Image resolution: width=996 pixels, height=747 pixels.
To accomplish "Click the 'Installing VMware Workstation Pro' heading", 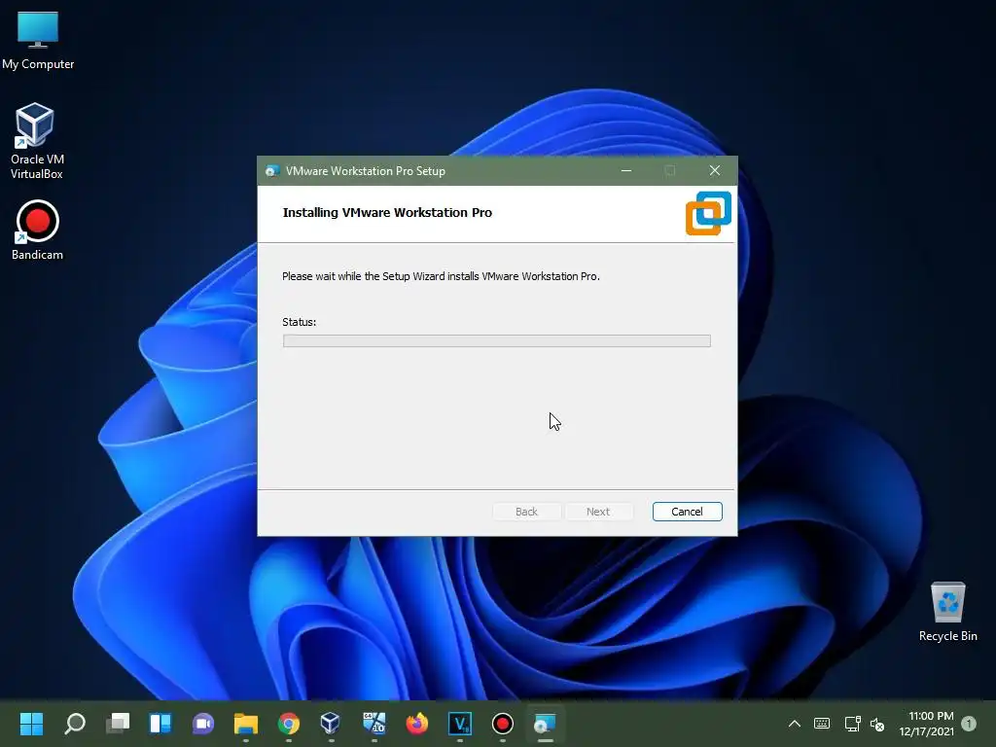I will coord(387,213).
